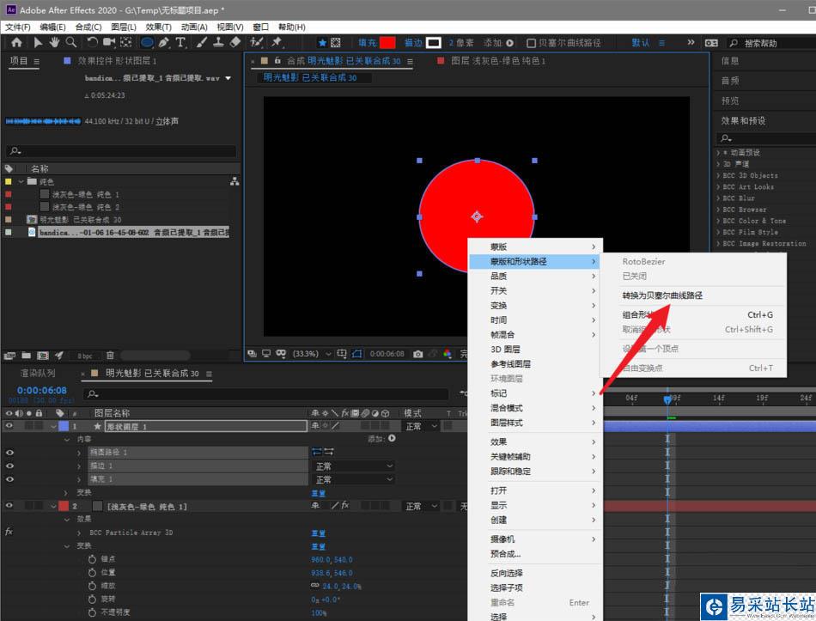Select the Brush tool
This screenshot has height=621, width=816.
tap(202, 43)
